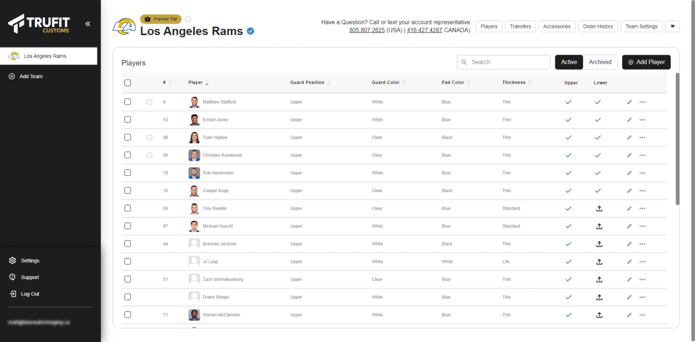Sort by the Player column header
The height and width of the screenshot is (342, 695).
199,83
